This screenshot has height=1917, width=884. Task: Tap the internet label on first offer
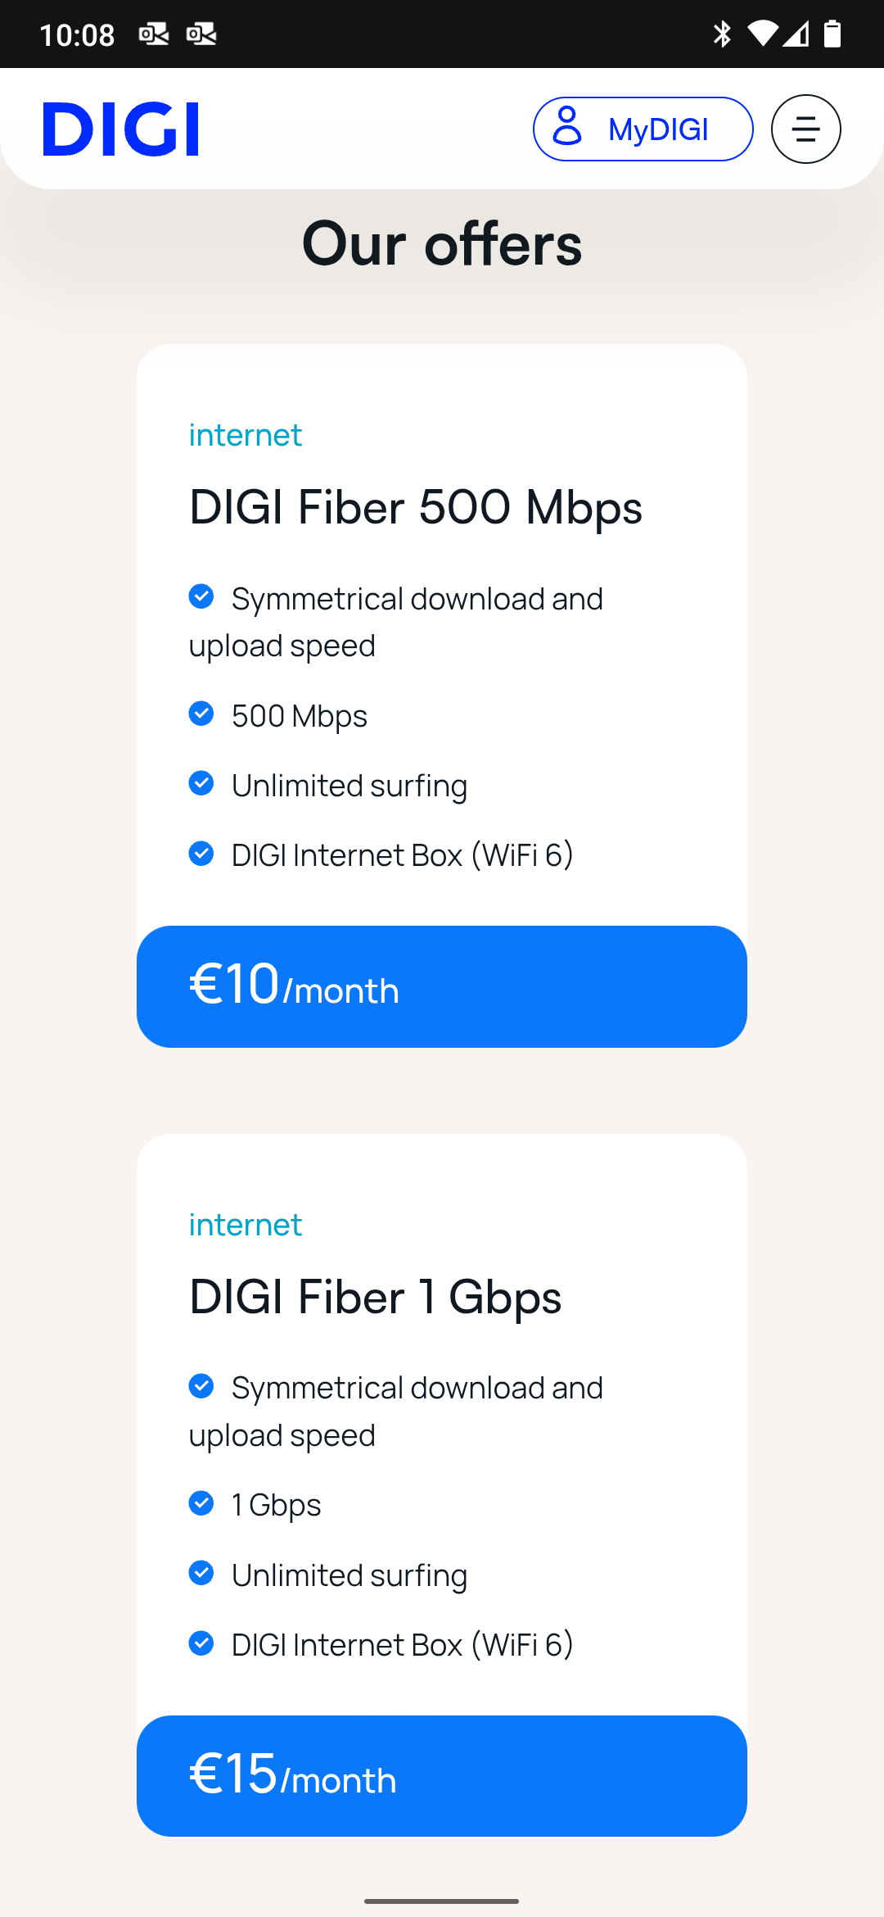pos(246,435)
